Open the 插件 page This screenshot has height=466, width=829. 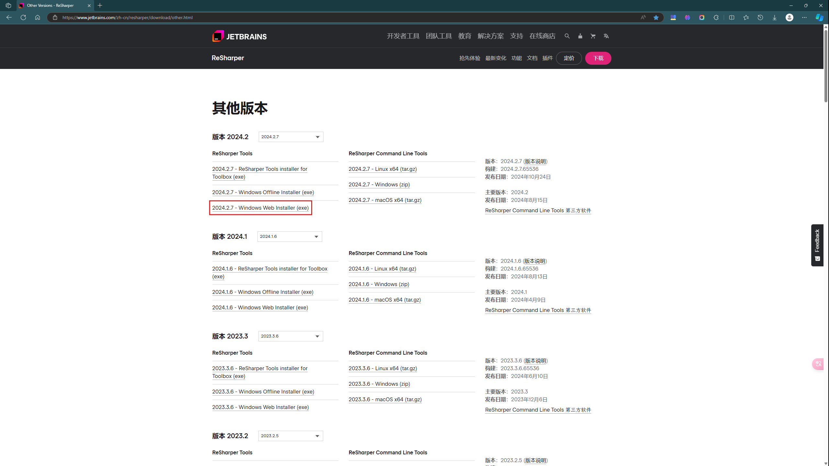coord(548,58)
